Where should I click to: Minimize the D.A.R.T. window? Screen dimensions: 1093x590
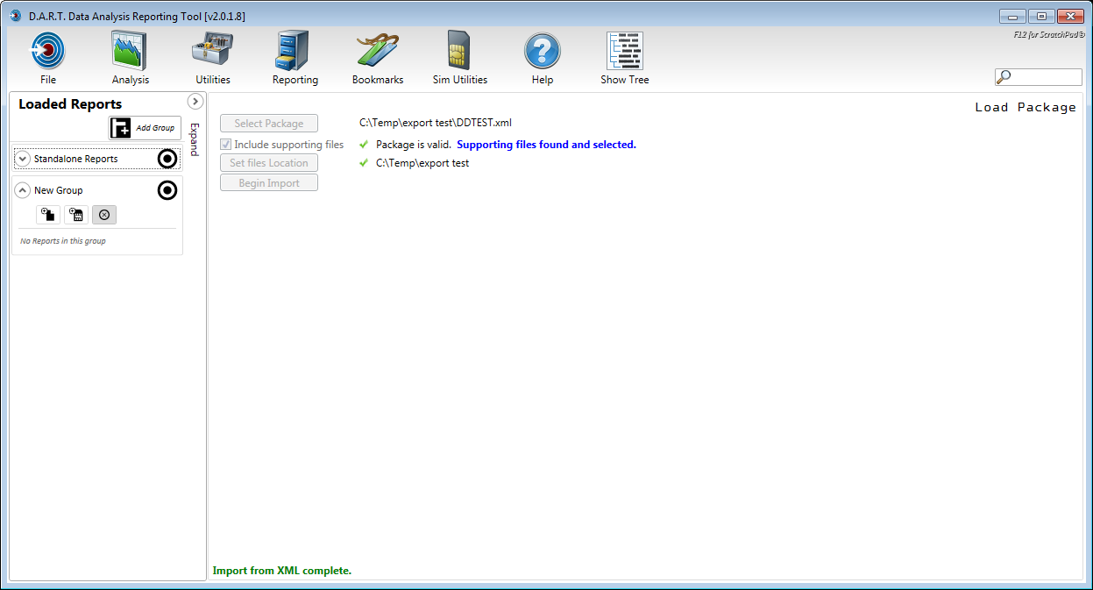[x=1013, y=16]
